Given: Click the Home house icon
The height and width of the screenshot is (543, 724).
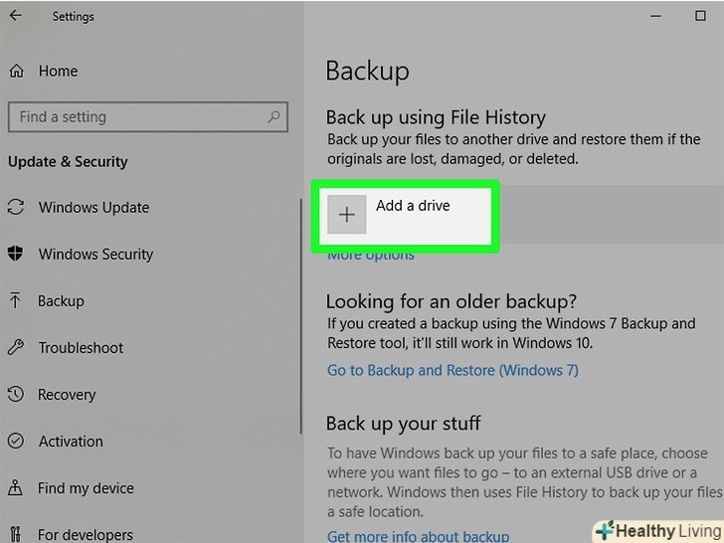Looking at the screenshot, I should 16,71.
